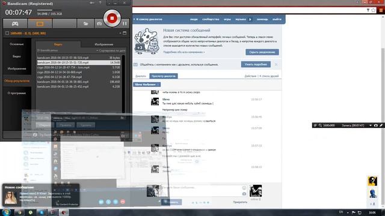Click the camera icon on Bandicam overlay bar

(375, 125)
